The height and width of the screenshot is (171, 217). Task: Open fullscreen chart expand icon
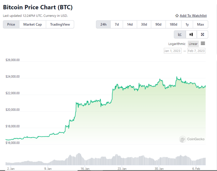(x=202, y=34)
